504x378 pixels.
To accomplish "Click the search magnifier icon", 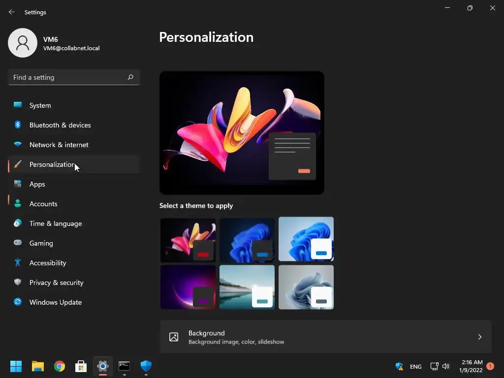I will (x=130, y=77).
